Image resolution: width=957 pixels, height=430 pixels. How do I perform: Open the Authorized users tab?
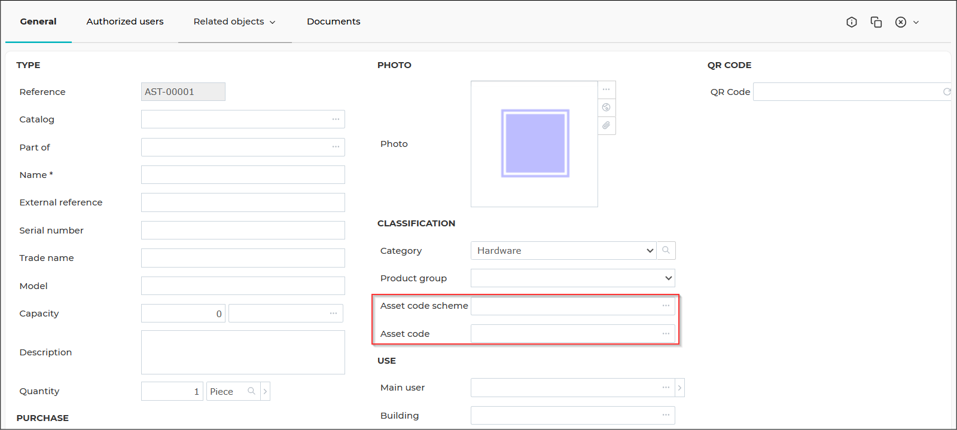click(125, 21)
